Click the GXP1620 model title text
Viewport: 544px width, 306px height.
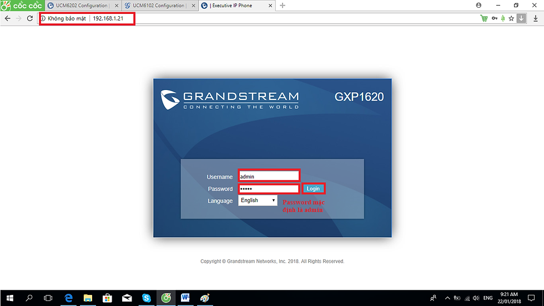(x=359, y=97)
